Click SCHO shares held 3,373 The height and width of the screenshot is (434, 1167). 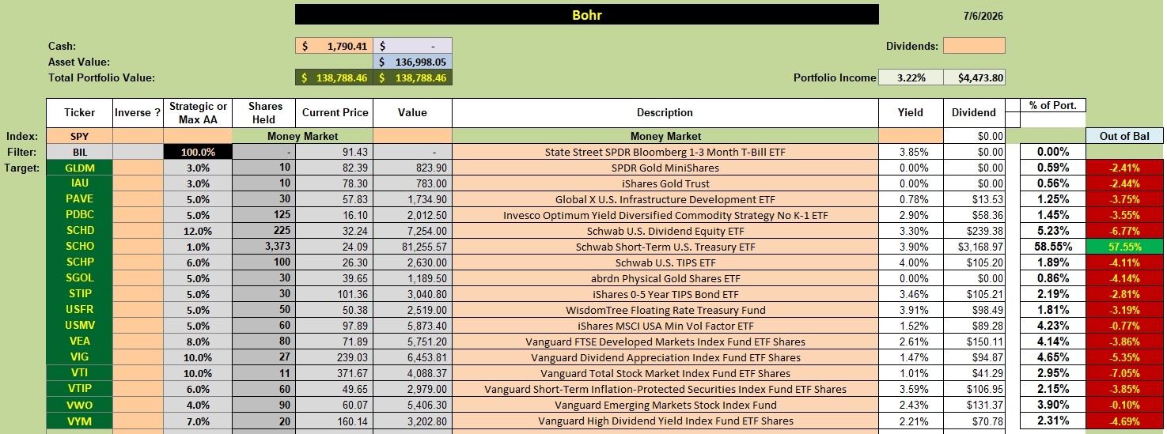pos(263,247)
